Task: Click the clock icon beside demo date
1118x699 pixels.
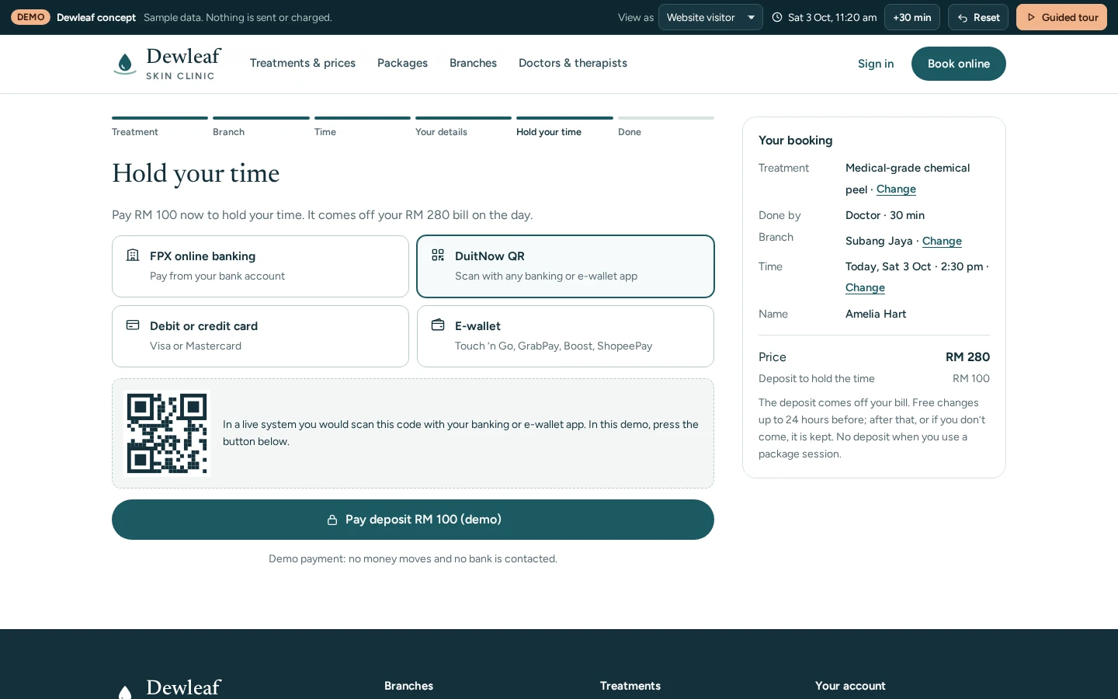Action: (x=777, y=17)
